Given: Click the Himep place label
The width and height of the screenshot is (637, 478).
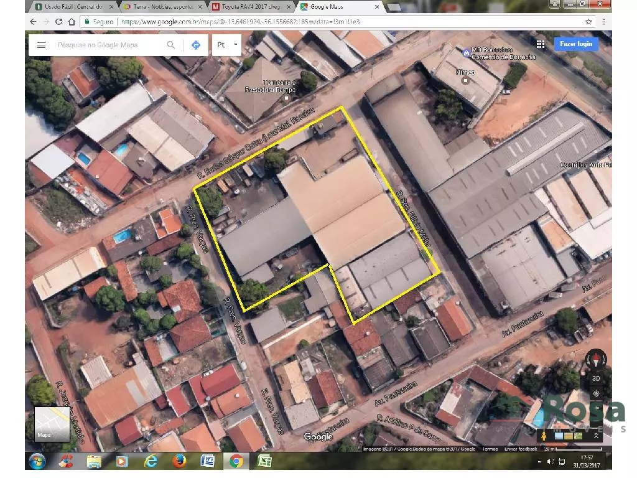Looking at the screenshot, I should click(465, 72).
